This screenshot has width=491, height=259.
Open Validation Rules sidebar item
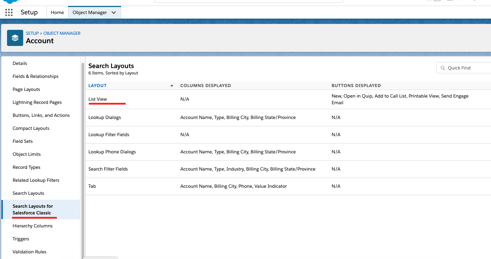click(x=29, y=252)
